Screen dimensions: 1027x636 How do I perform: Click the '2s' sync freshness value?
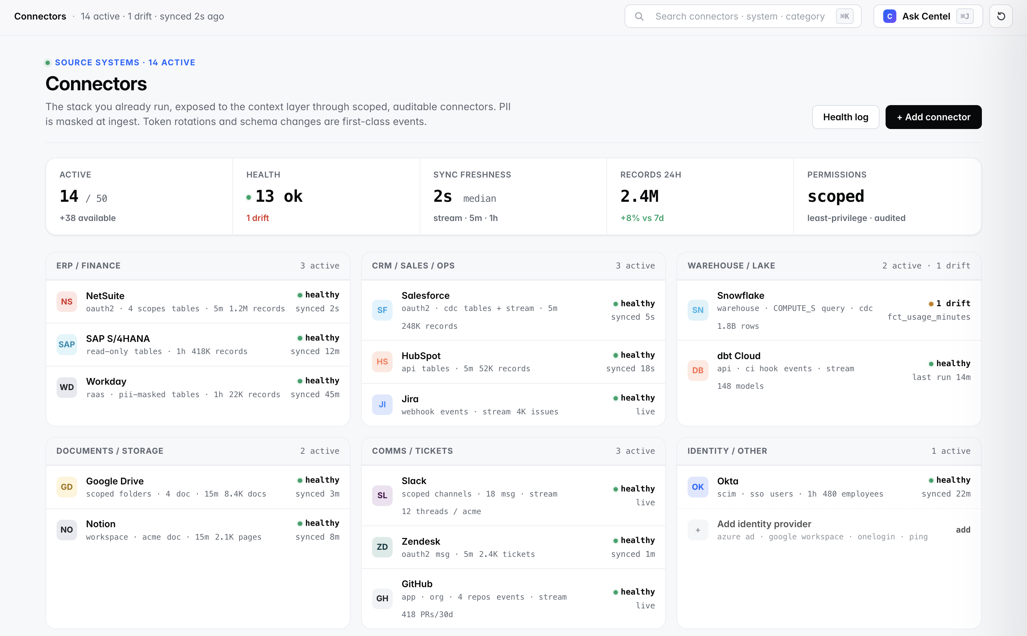(x=443, y=196)
